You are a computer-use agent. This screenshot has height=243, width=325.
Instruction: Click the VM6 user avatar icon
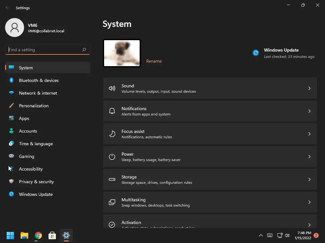pos(15,28)
